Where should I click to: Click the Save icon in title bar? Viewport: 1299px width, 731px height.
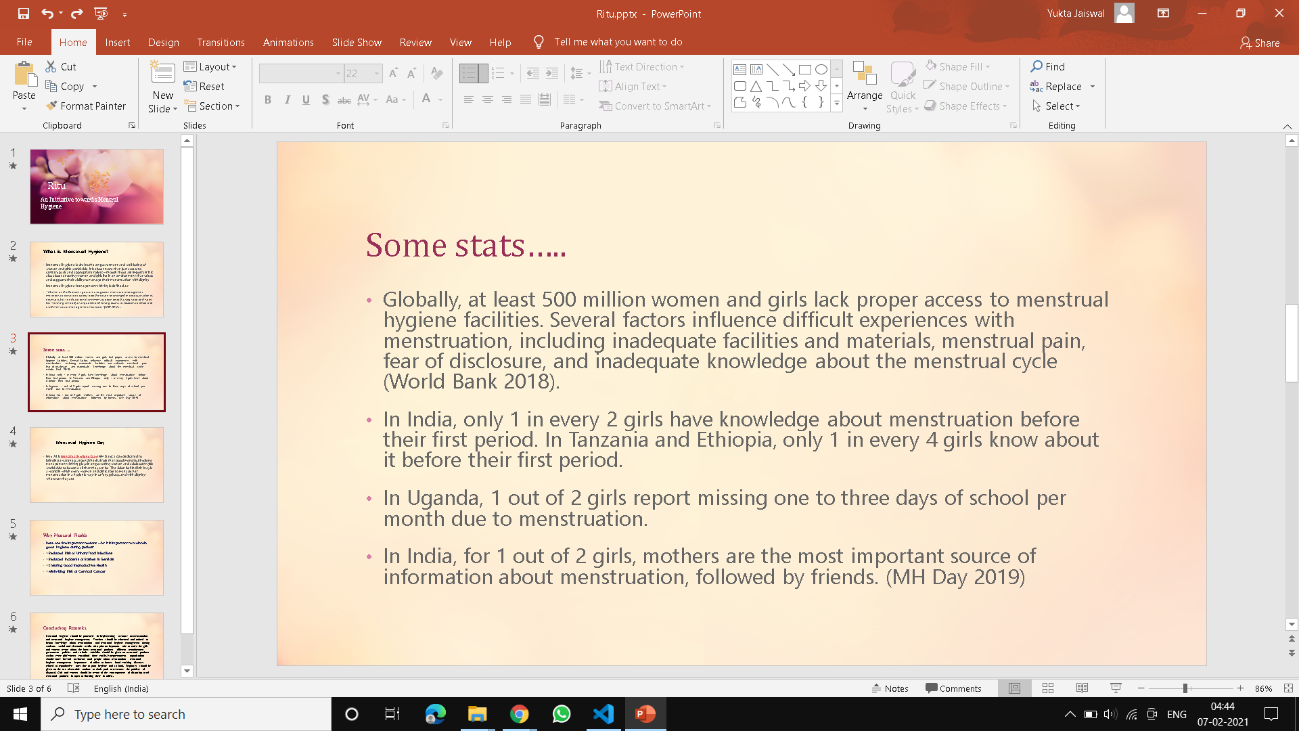coord(24,14)
